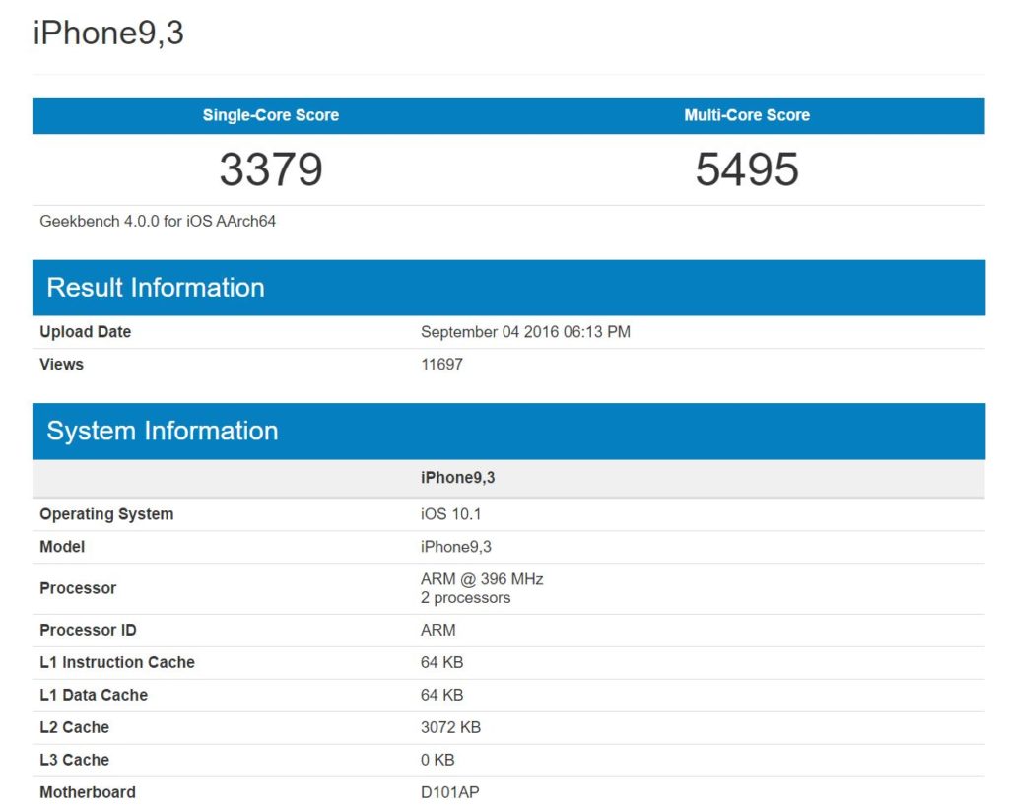Click the Geekbench 4.0.0 for iOS AArch64 text
This screenshot has height=807, width=1009.
158,221
